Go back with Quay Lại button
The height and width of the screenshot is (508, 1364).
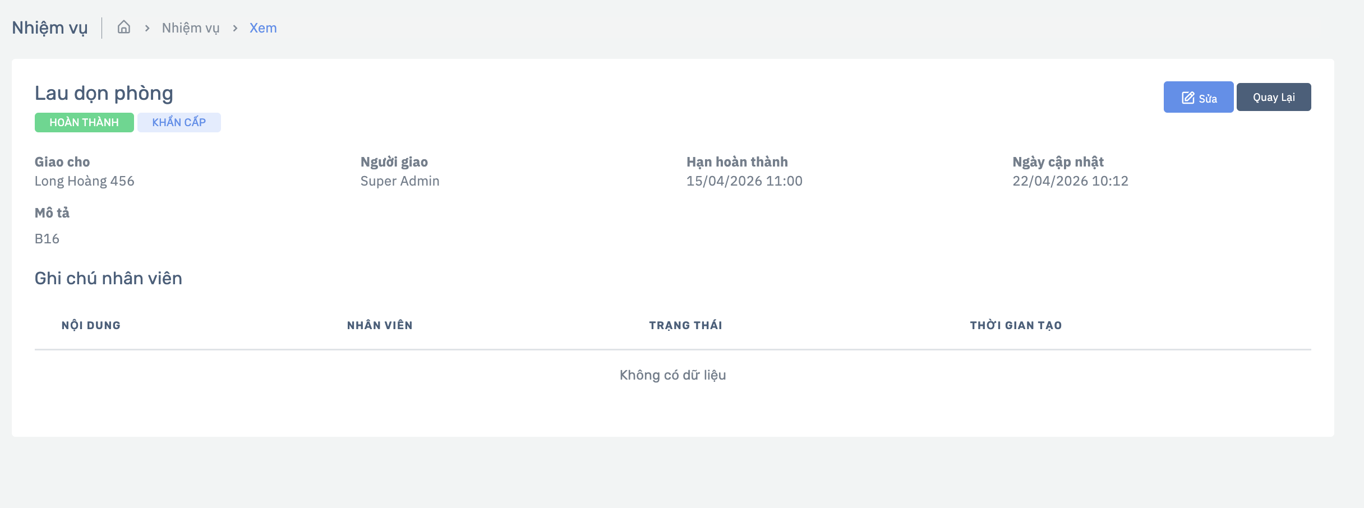coord(1274,97)
